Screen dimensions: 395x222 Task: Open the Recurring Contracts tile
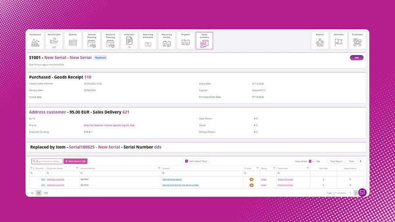click(x=148, y=41)
